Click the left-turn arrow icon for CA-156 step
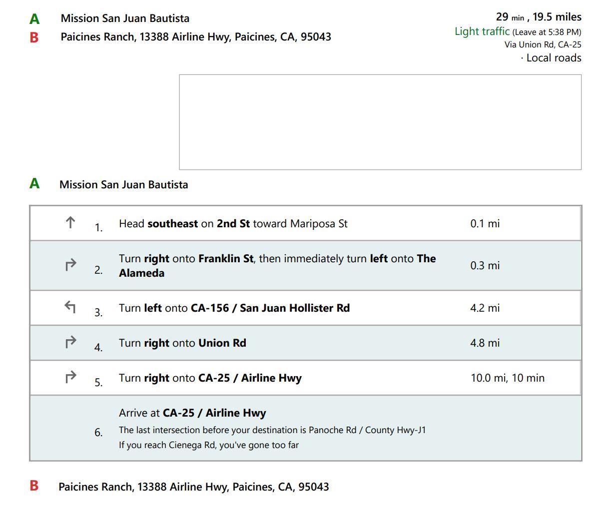Image resolution: width=612 pixels, height=511 pixels. pyautogui.click(x=70, y=307)
